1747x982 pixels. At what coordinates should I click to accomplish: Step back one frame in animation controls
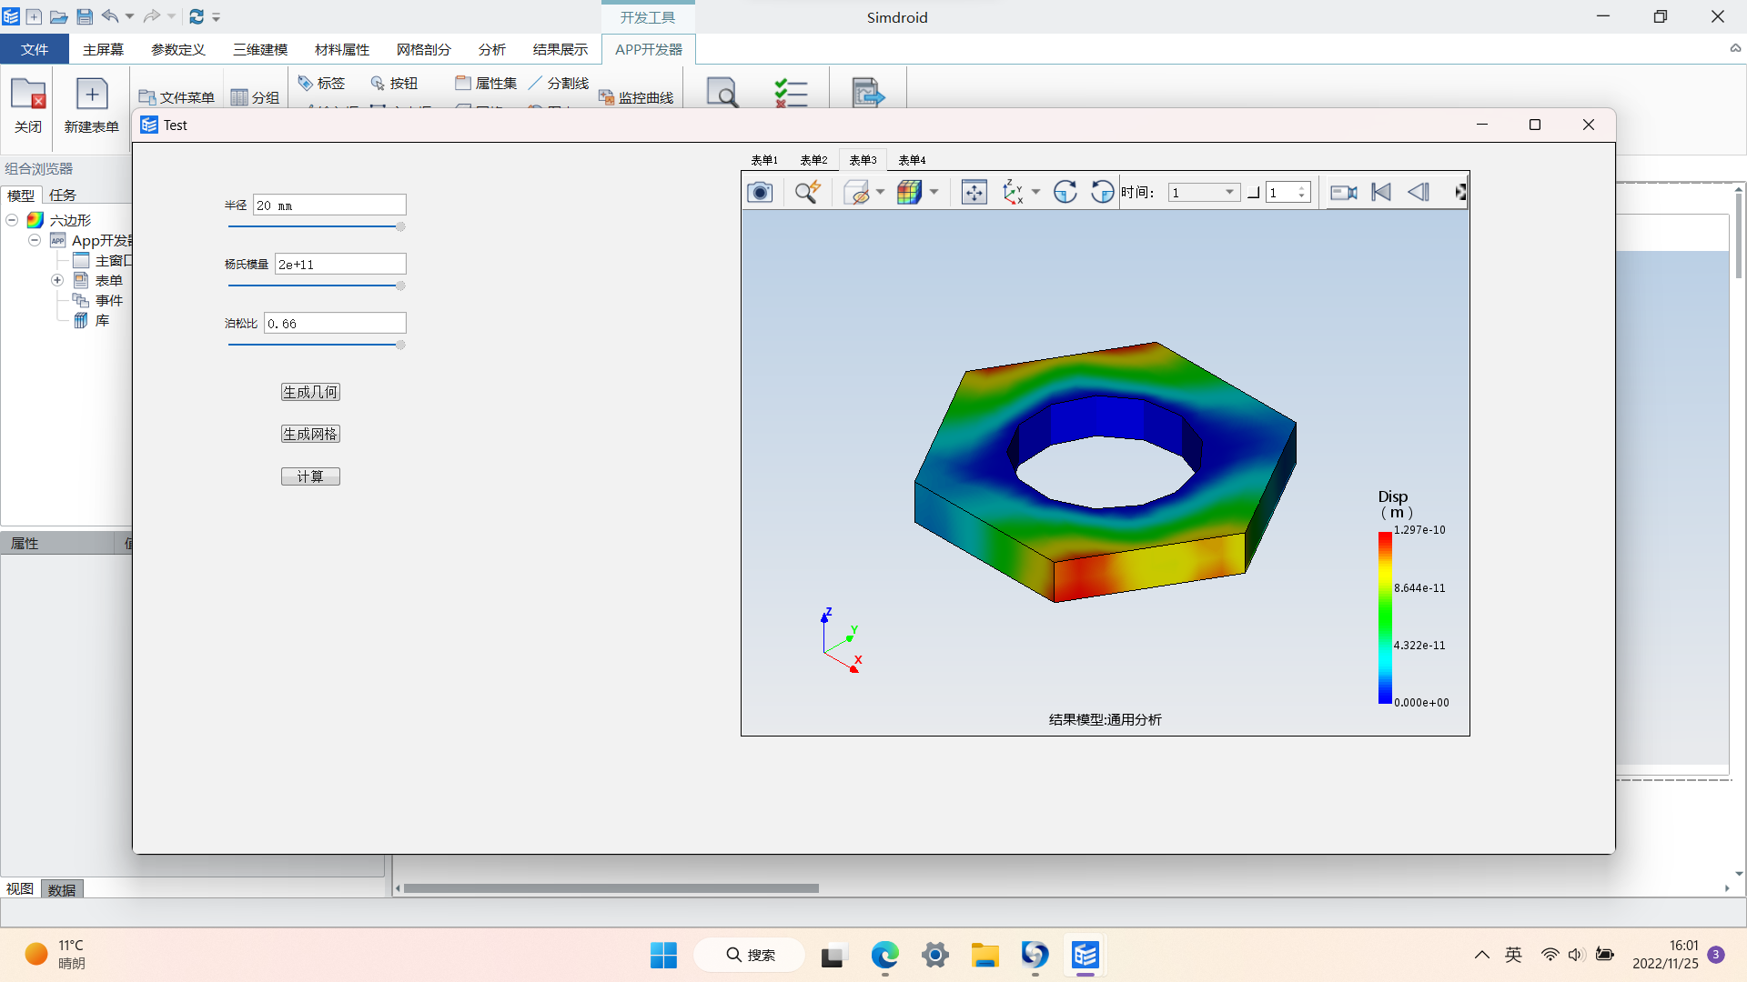coord(1419,193)
